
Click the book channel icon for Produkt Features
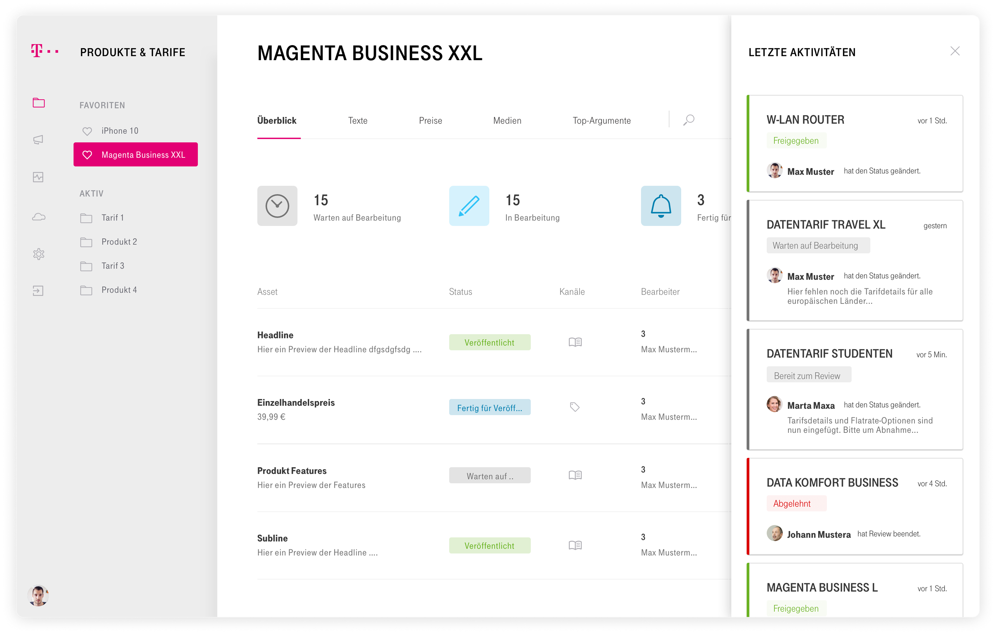coord(575,475)
